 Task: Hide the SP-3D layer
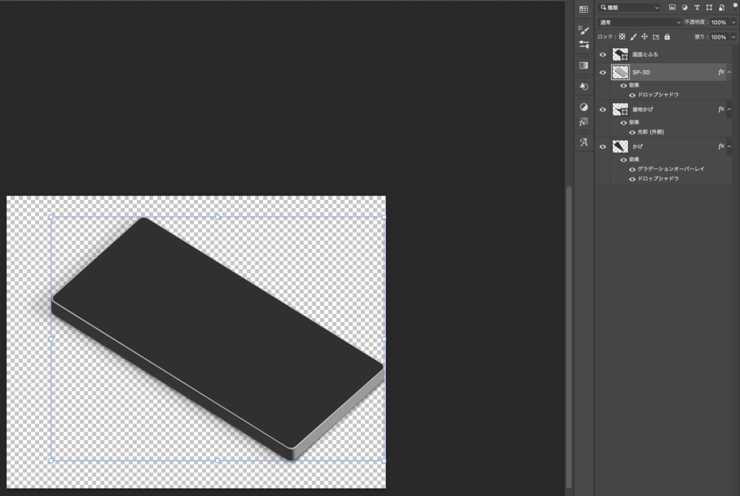[603, 73]
